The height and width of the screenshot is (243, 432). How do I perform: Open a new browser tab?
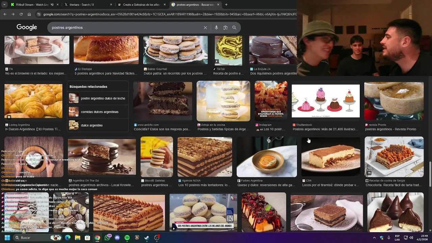(x=226, y=5)
